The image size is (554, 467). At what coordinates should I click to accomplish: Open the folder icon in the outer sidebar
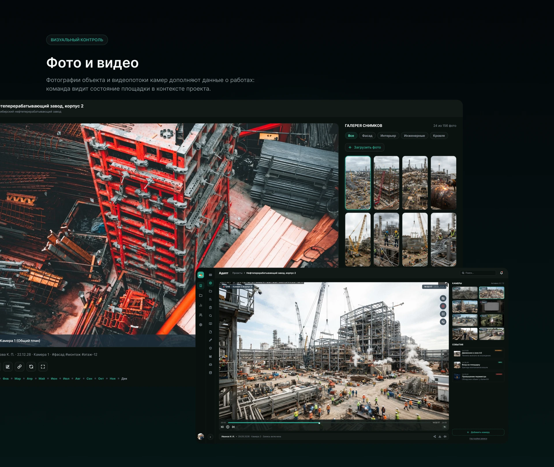point(201,296)
